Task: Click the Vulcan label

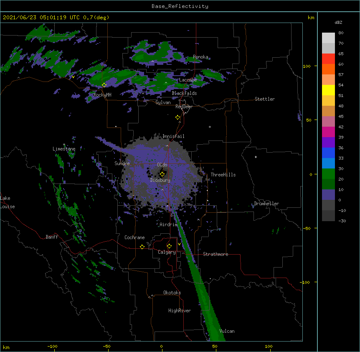Action: (227, 331)
